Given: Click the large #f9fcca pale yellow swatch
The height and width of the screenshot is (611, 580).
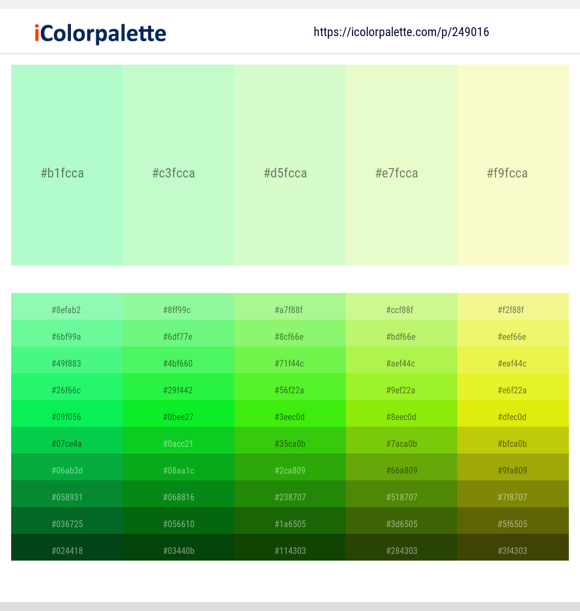Looking at the screenshot, I should pos(513,165).
